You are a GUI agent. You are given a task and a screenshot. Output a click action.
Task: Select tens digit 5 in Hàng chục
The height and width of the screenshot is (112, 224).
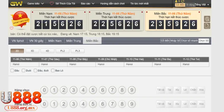[93, 90]
